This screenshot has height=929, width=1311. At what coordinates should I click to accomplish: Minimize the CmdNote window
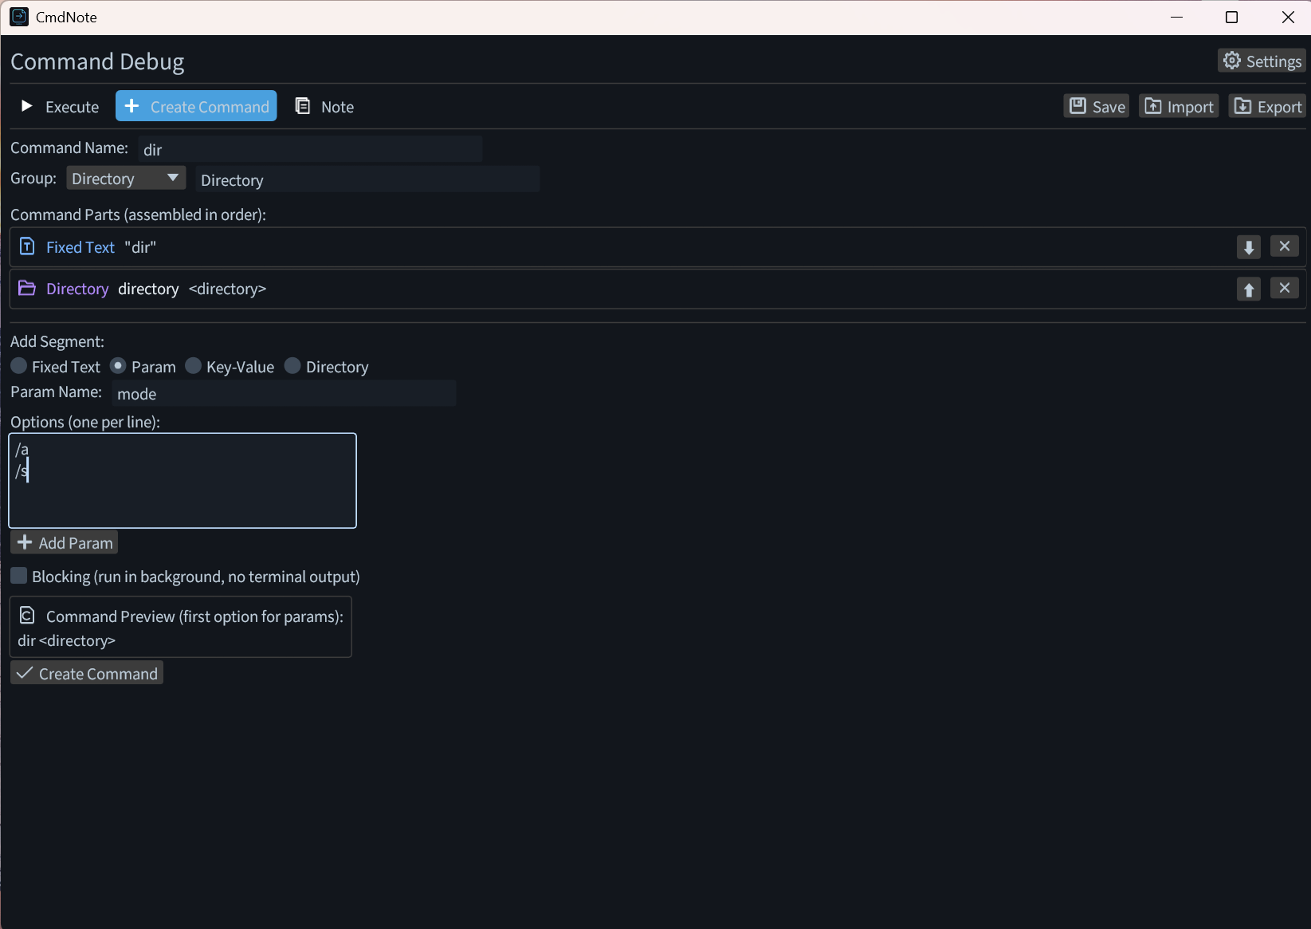pyautogui.click(x=1176, y=17)
